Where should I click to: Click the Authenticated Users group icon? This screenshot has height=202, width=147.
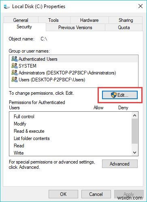(15, 59)
